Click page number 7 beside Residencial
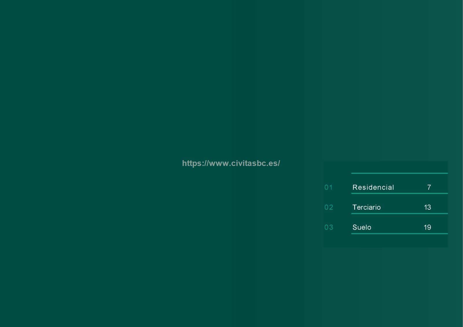The image size is (463, 327). [429, 187]
